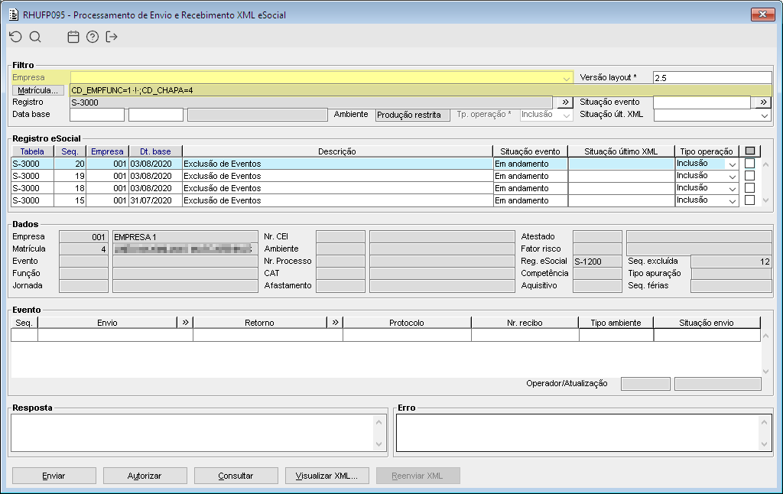783x494 pixels.
Task: Click Registro eSocial grid scroll down arrow
Action: 765,200
